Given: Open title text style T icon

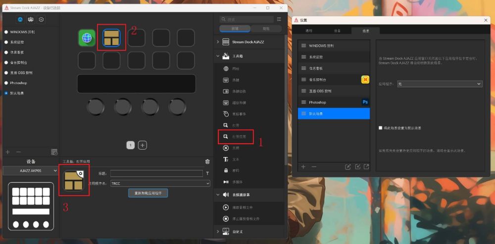Looking at the screenshot, I should pyautogui.click(x=207, y=173).
